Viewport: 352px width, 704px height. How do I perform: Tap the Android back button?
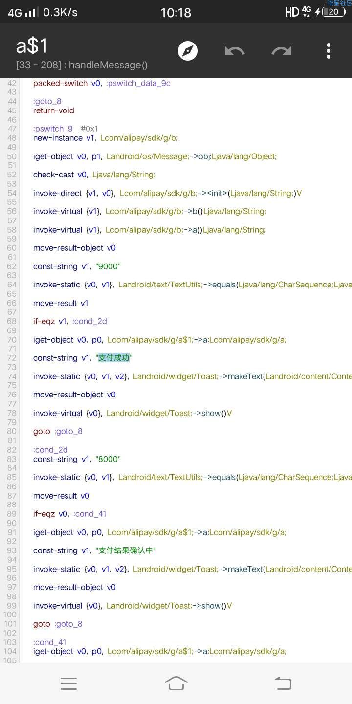[283, 683]
